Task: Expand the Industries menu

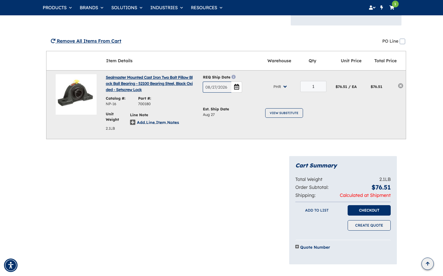Action: tap(166, 8)
